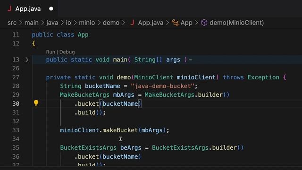The width and height of the screenshot is (302, 170).
Task: Click the beArgs variable on line 35
Action: tap(131, 148)
